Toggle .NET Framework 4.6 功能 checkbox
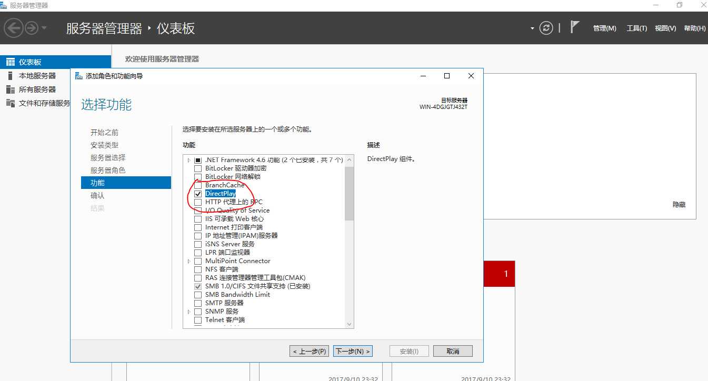 198,160
